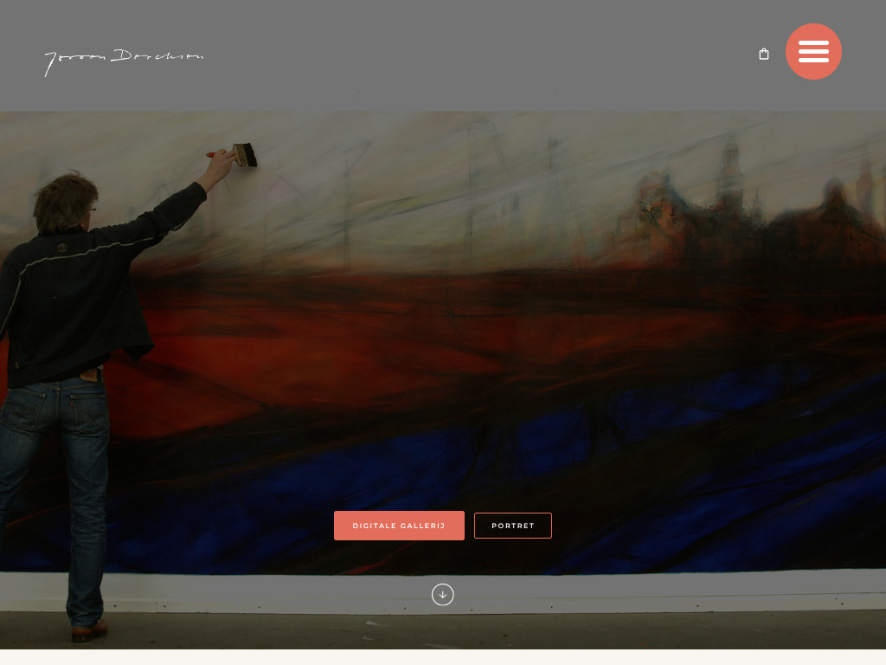Click the painter's brown shoe
The image size is (886, 665).
89,630
